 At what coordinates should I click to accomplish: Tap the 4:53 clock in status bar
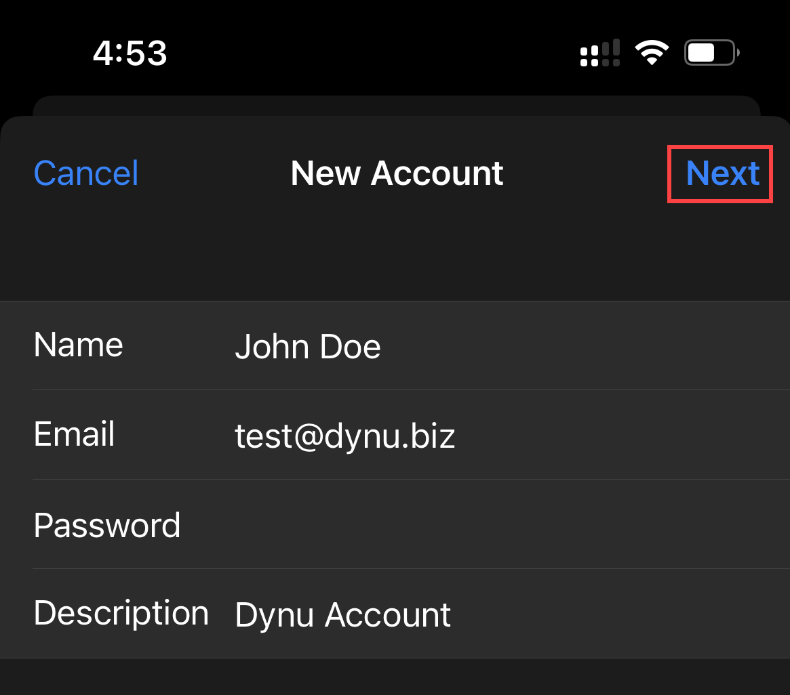tap(130, 53)
